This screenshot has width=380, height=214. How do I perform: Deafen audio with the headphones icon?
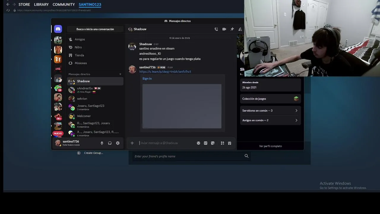pos(110,143)
